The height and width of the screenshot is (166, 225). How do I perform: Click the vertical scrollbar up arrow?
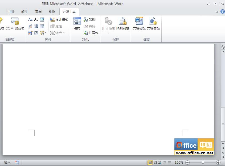223,52
